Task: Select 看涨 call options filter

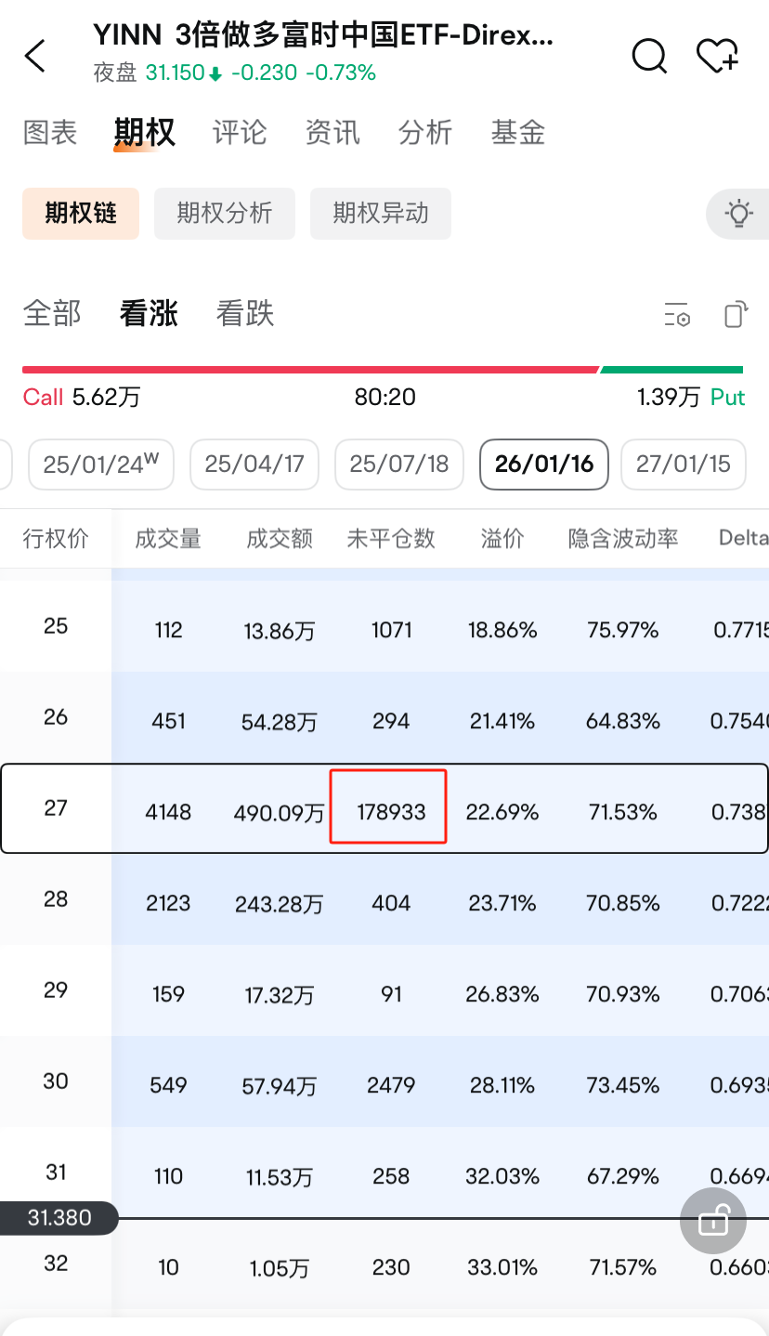Action: (149, 314)
